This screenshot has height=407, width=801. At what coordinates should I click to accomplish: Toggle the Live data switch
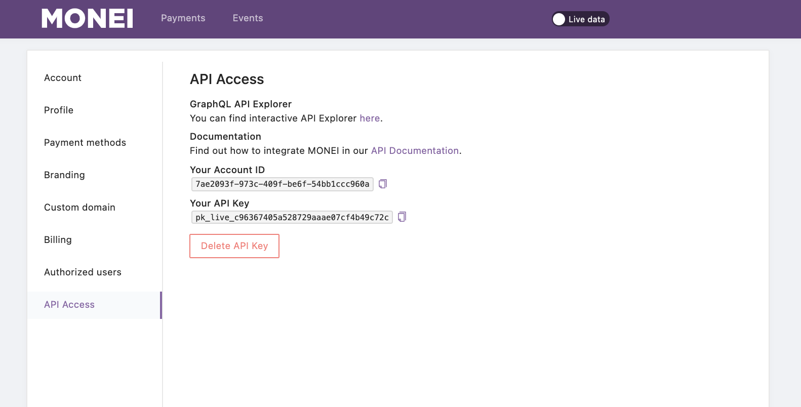click(x=581, y=19)
